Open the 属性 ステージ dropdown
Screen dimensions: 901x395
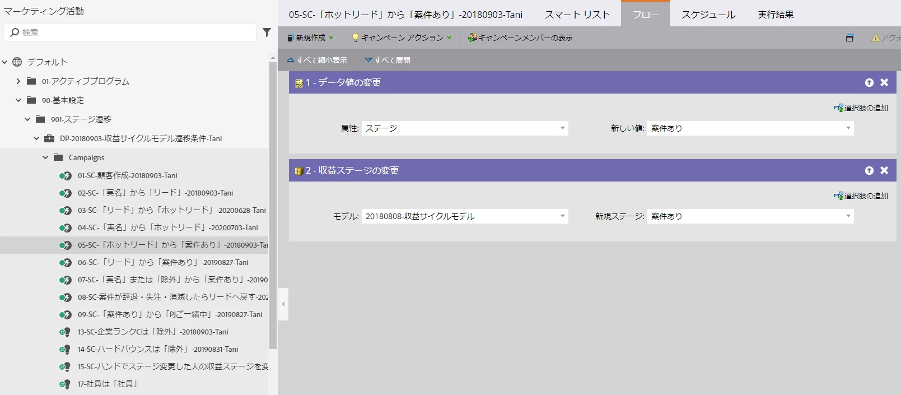[562, 128]
